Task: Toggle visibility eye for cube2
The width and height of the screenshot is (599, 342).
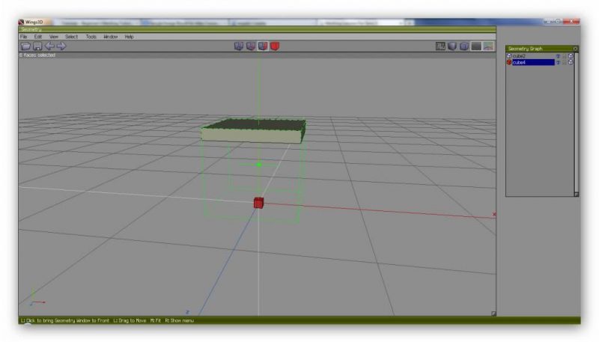Action: pyautogui.click(x=559, y=56)
